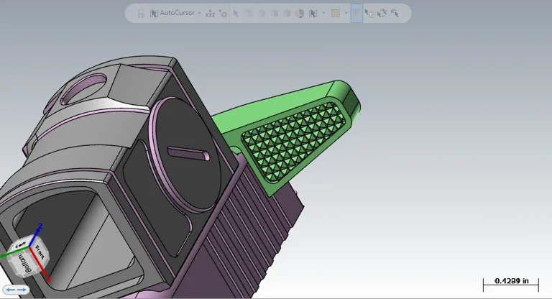The height and width of the screenshot is (299, 552).
Task: Click the select last cursor icon
Action: (x=395, y=13)
